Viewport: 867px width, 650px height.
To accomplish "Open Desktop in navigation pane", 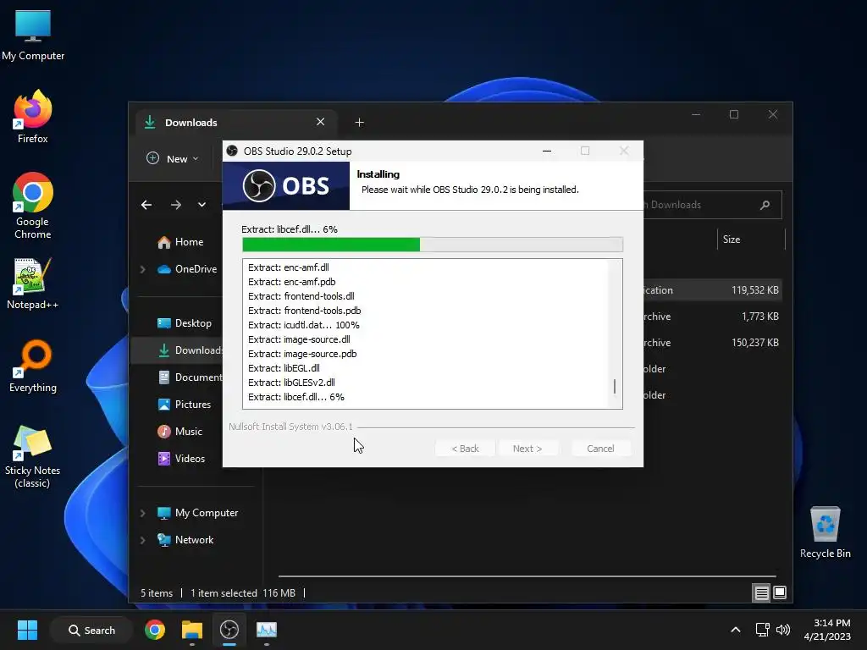I will (x=185, y=323).
